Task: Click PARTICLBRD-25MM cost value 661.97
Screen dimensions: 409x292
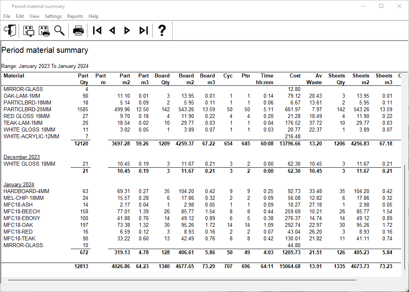Action: tap(293, 110)
